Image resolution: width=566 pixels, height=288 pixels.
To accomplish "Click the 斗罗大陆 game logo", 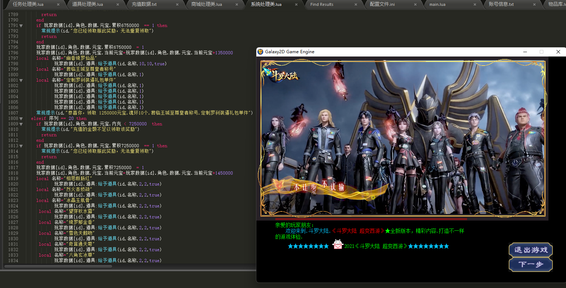I will pos(280,74).
